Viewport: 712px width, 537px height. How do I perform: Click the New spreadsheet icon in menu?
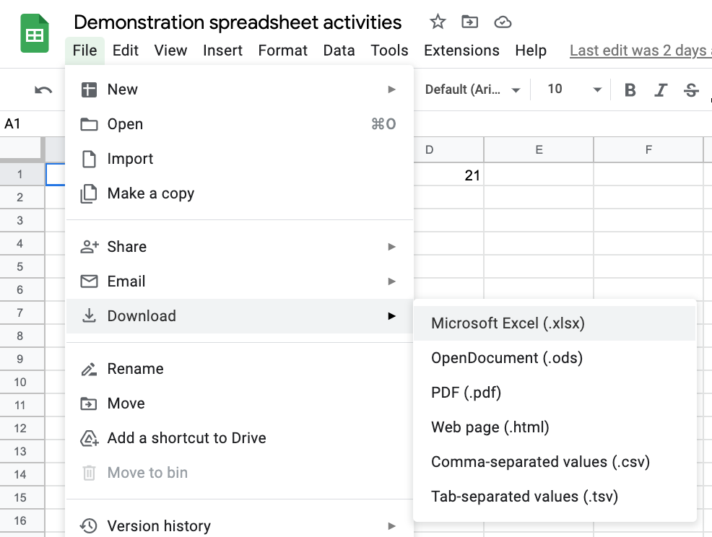click(89, 89)
